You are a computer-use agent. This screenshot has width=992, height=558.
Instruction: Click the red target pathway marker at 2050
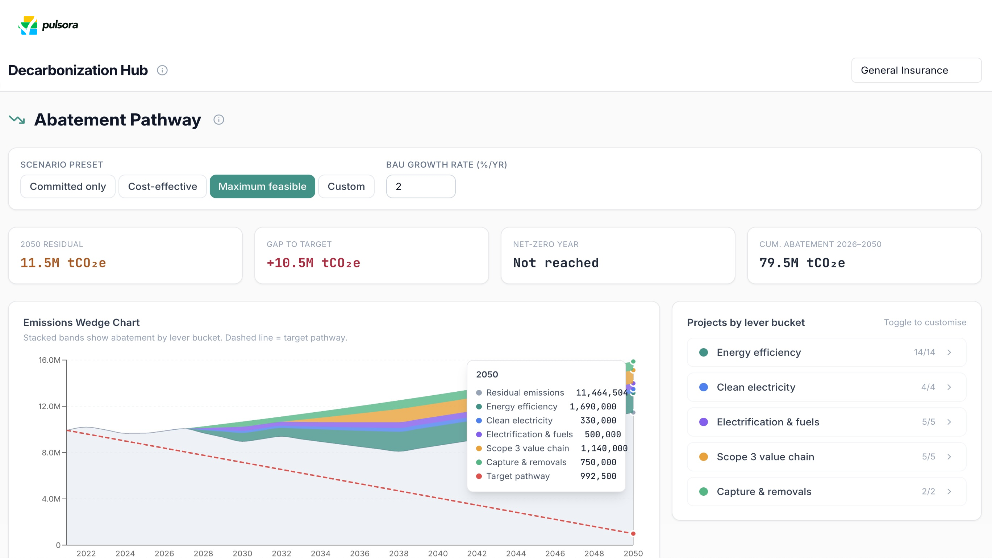click(633, 534)
